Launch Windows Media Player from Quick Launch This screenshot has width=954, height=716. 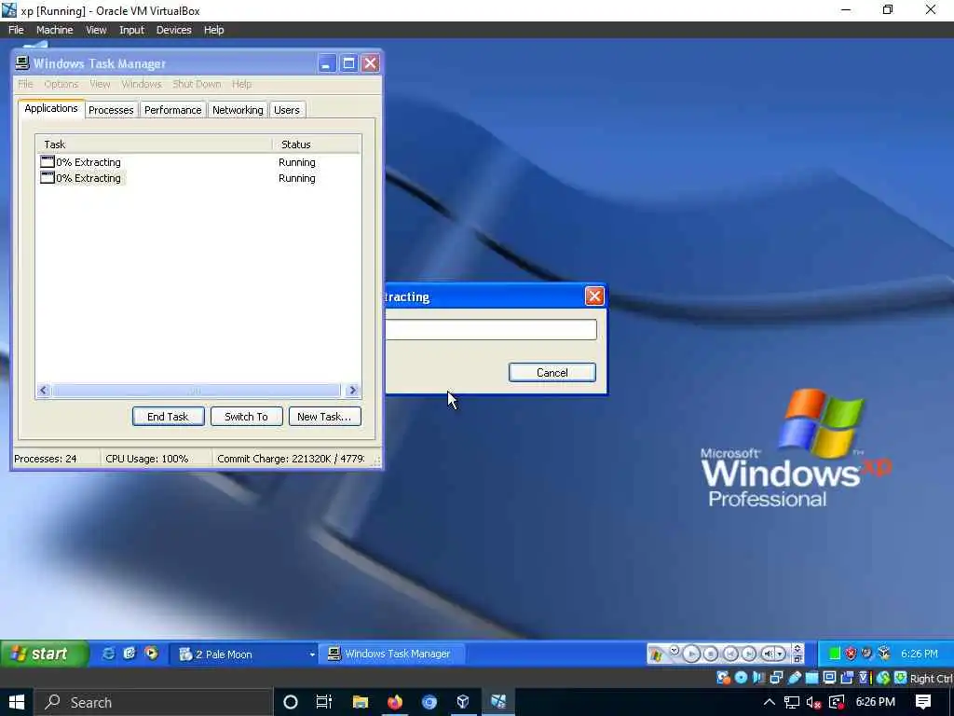(151, 654)
